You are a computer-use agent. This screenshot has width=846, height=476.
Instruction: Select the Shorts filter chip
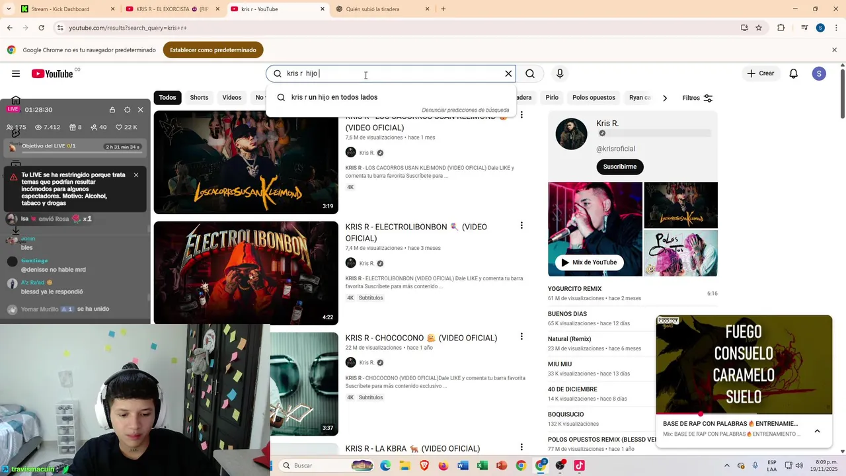point(199,97)
